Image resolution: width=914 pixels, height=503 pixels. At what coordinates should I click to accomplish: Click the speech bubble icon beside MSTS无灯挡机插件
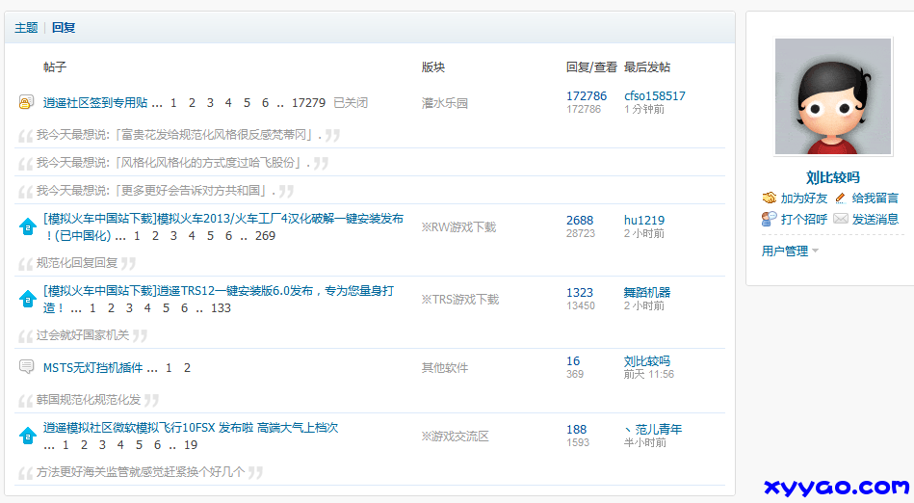coord(27,367)
